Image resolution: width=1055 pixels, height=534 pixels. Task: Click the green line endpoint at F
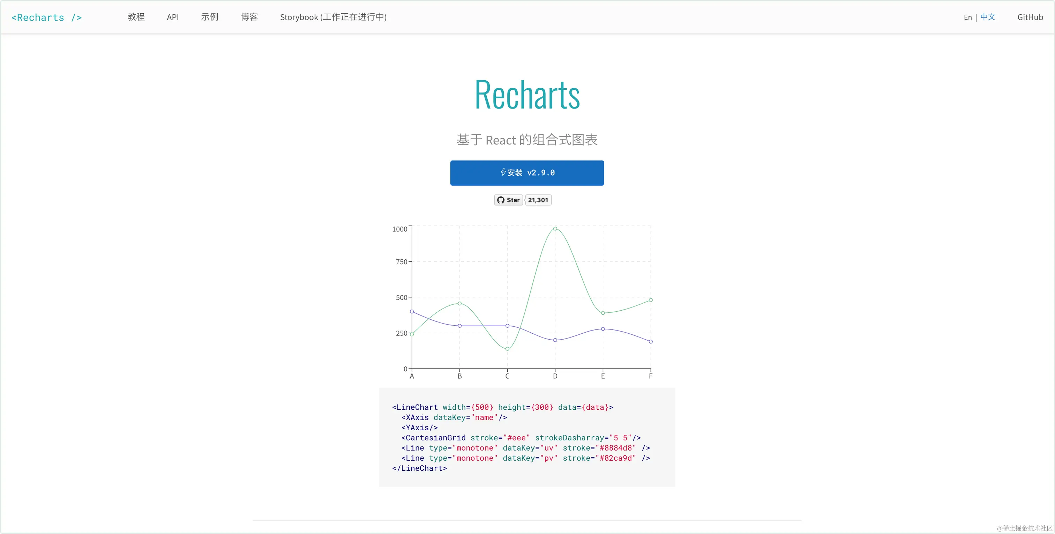651,300
